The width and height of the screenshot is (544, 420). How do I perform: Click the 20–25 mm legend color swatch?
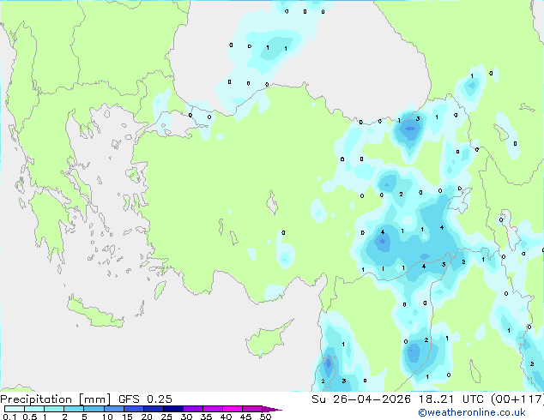[153, 409]
